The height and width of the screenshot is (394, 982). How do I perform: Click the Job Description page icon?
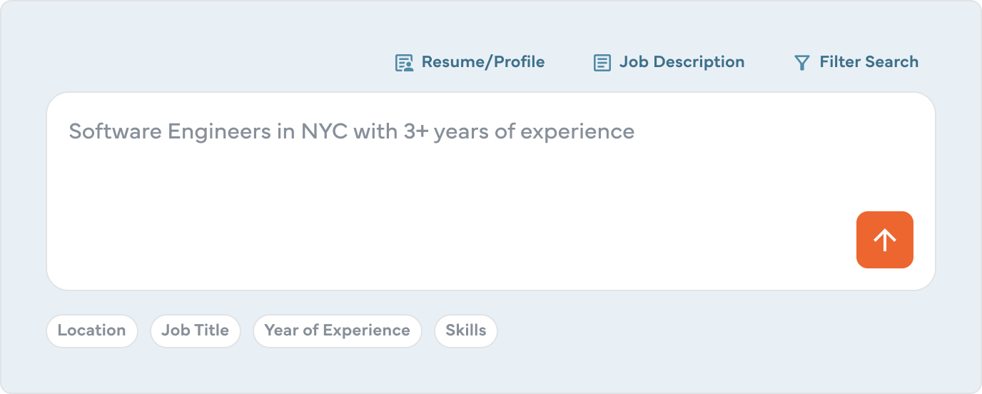click(x=602, y=63)
